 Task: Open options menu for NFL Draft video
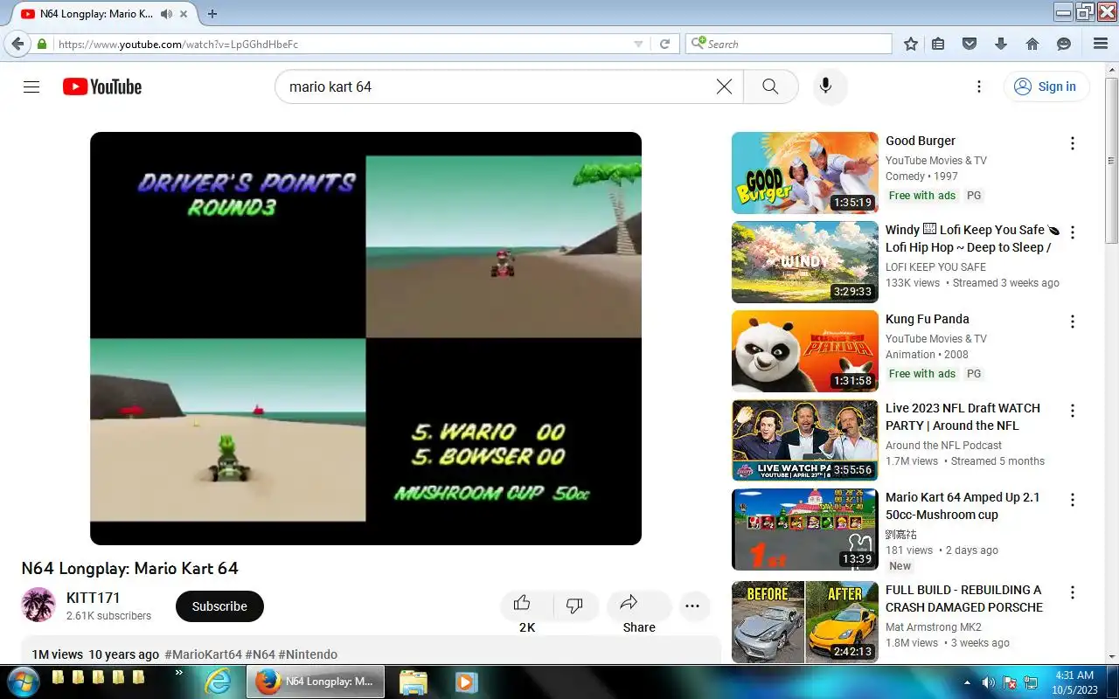point(1073,411)
